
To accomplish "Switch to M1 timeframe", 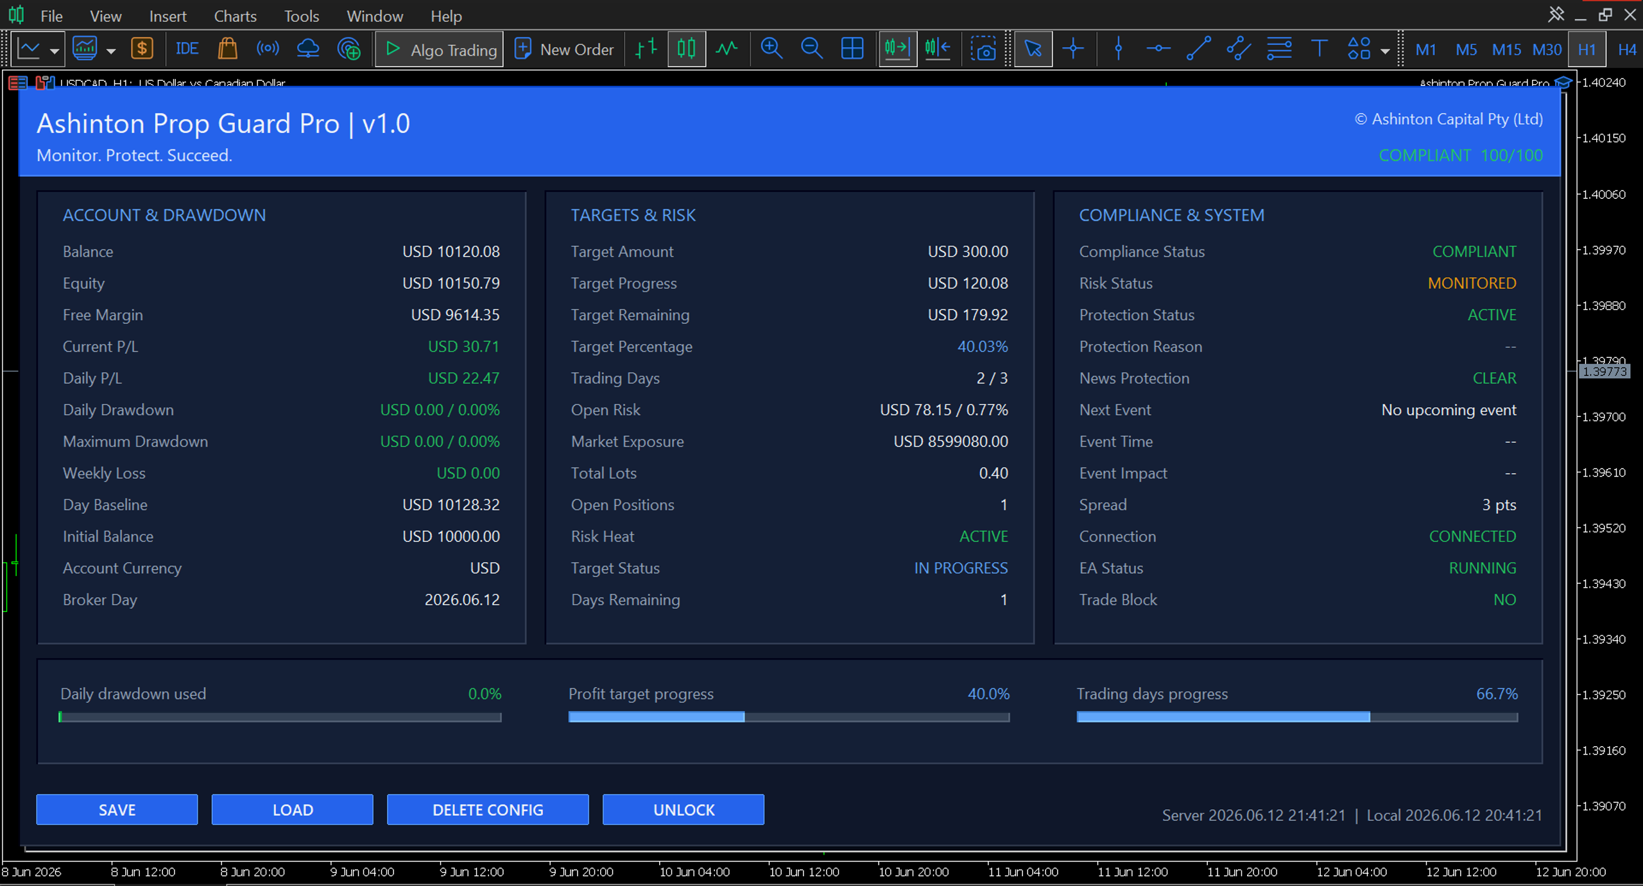I will point(1425,49).
